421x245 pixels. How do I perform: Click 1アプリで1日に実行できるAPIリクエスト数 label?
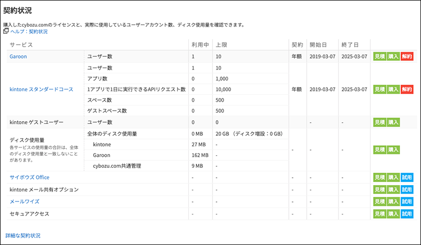click(136, 89)
